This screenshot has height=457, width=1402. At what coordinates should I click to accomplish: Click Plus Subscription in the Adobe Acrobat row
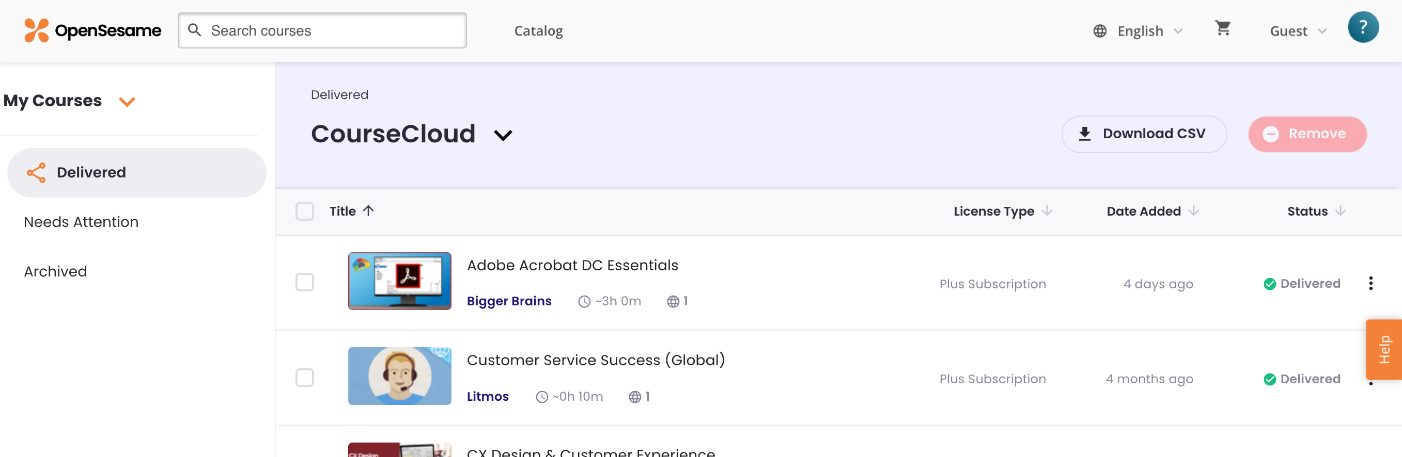pyautogui.click(x=993, y=284)
